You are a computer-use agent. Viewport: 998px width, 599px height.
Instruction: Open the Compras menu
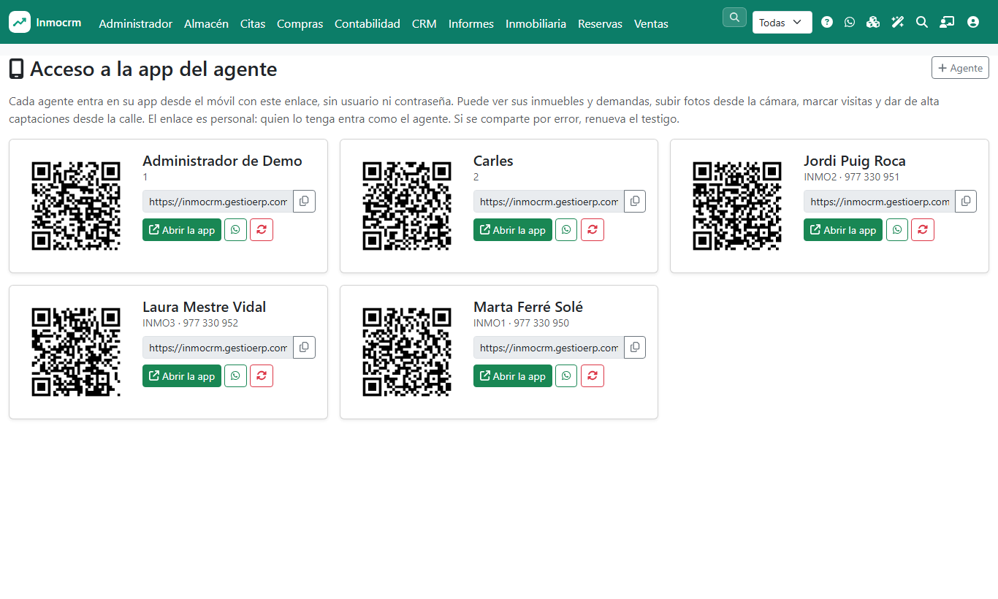[300, 23]
